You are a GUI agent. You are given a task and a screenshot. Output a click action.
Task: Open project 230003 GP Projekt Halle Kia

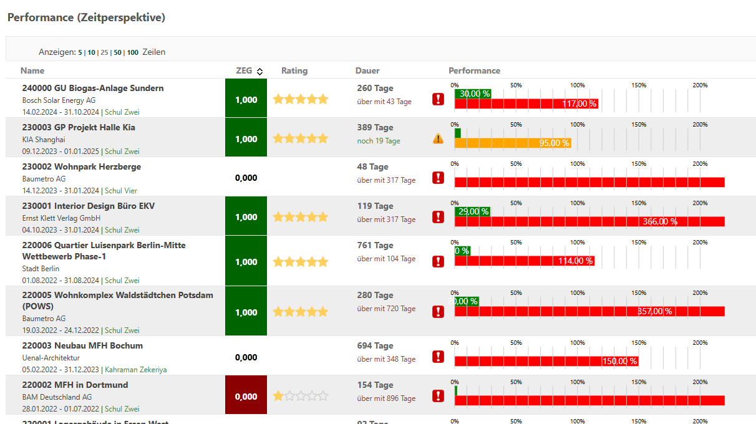pos(79,127)
